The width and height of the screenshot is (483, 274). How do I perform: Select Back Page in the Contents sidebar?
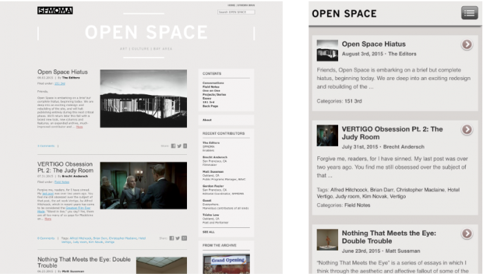210,106
